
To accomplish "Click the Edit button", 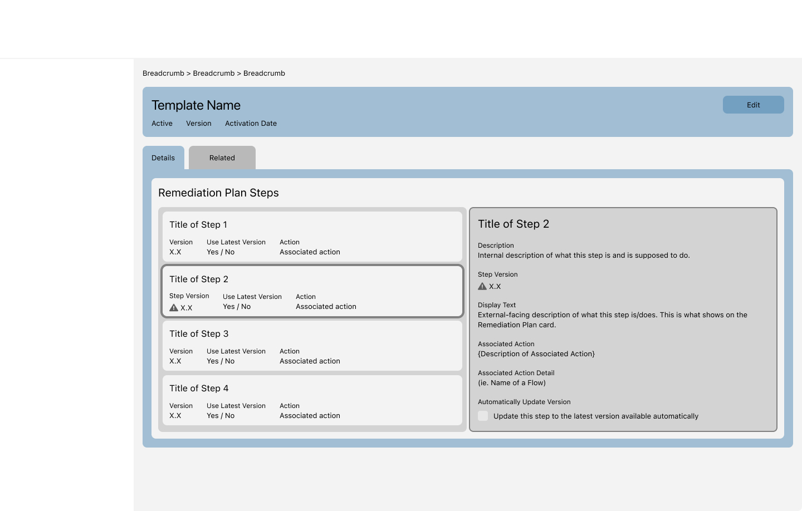I will (x=753, y=105).
